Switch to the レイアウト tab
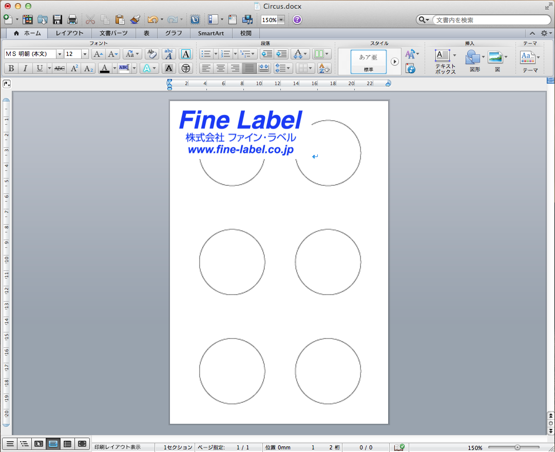The width and height of the screenshot is (555, 452). [69, 33]
